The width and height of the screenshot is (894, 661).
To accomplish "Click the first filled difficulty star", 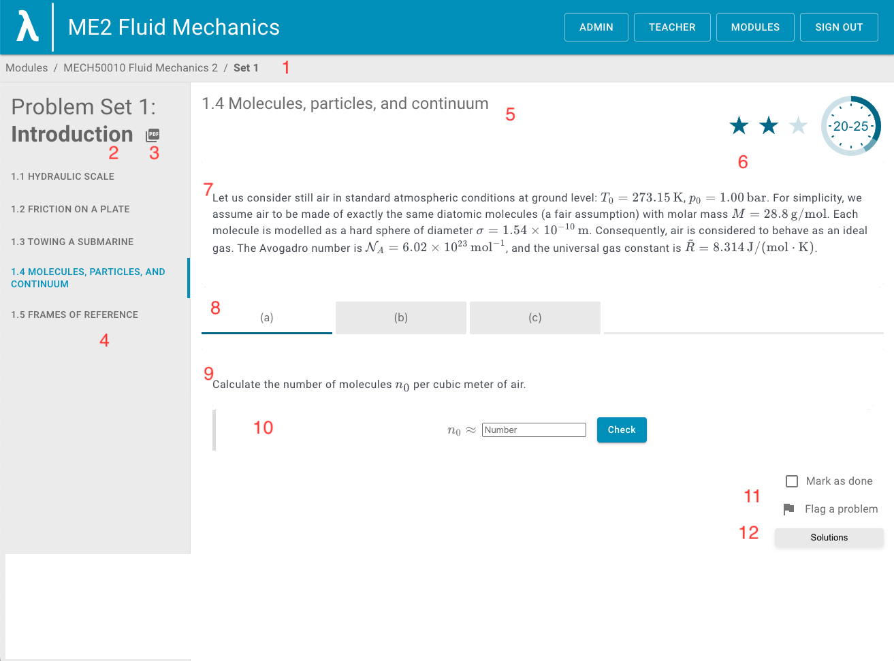I will tap(738, 125).
